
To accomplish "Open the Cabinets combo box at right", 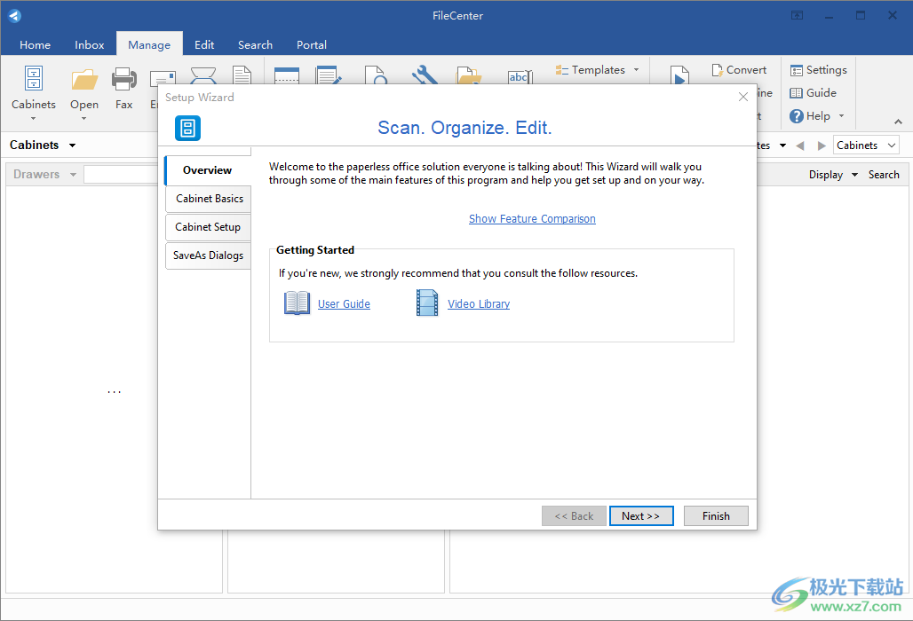I will (866, 145).
